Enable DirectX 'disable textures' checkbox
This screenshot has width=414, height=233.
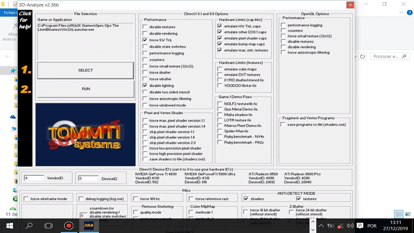[145, 27]
